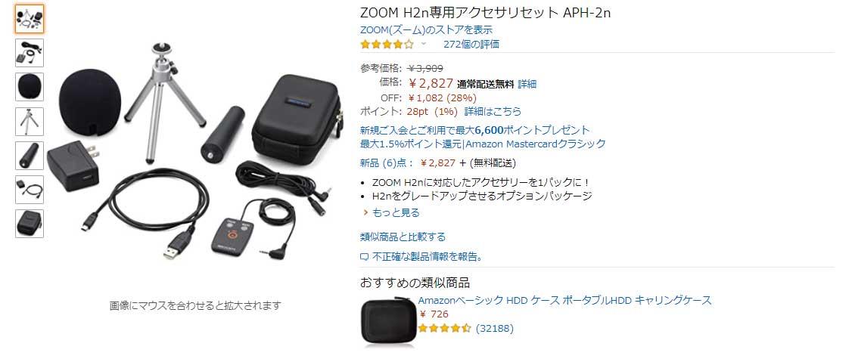The image size is (849, 359).
Task: Click 詳細 next to 通常配送無料
Action: (527, 84)
